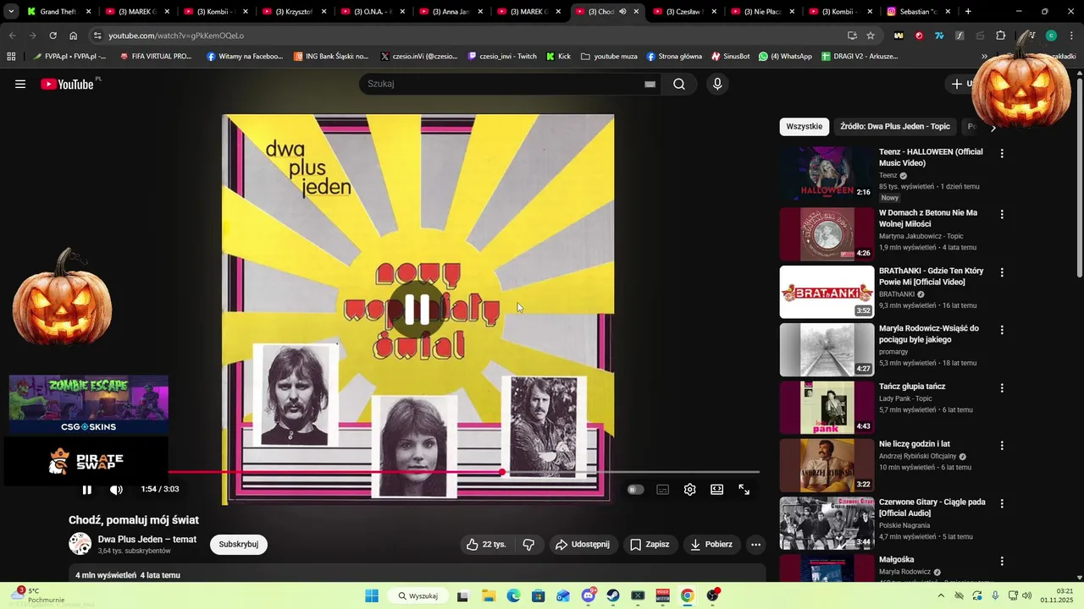Viewport: 1084px width, 609px height.
Task: Enter full screen mode
Action: tap(744, 490)
